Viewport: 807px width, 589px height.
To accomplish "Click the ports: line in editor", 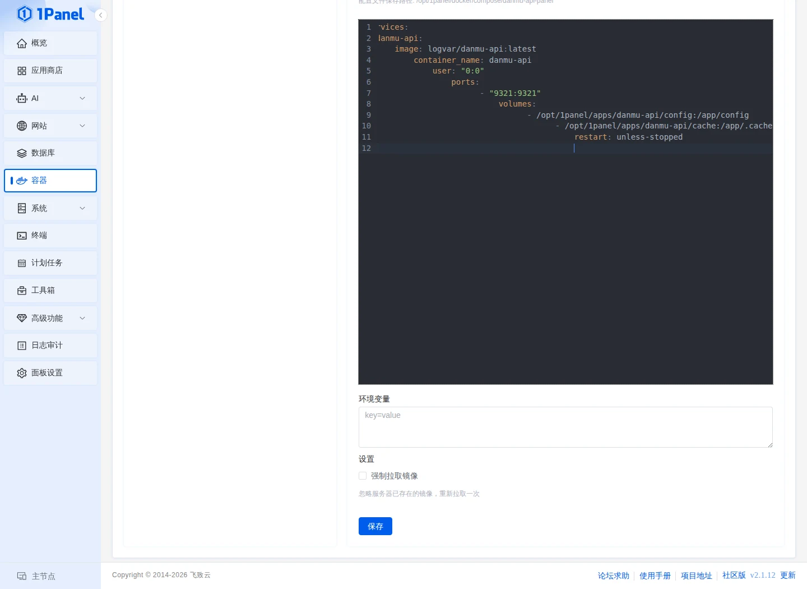I will 465,82.
